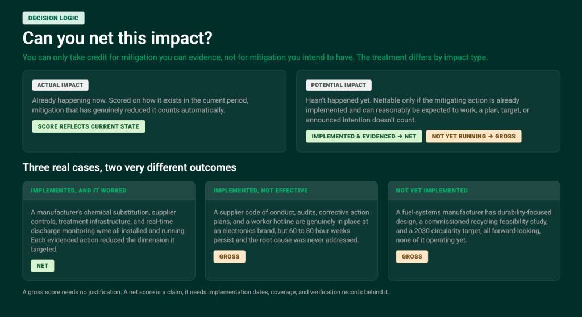The width and height of the screenshot is (582, 317).
Task: Click 'Three real cases, two very different outcomes' heading
Action: [129, 167]
